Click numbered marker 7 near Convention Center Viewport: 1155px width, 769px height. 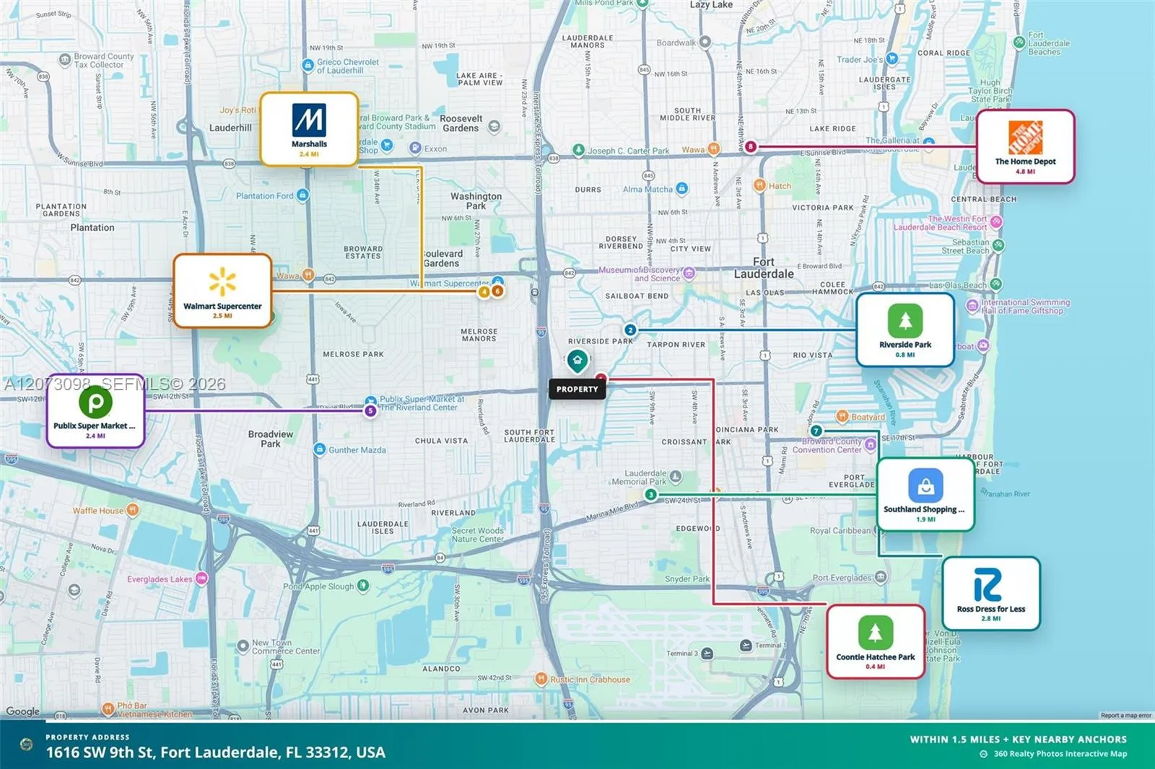tap(816, 431)
